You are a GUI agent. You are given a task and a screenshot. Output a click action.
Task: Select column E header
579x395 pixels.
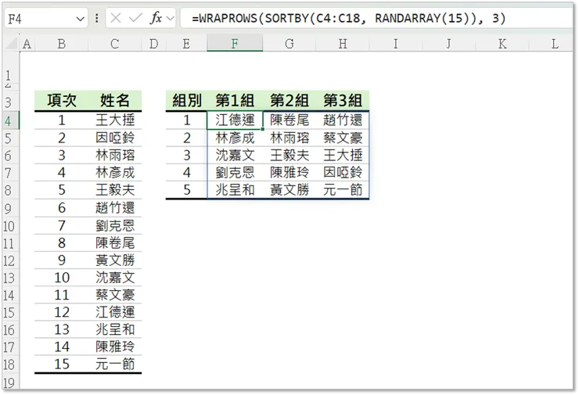coord(186,44)
